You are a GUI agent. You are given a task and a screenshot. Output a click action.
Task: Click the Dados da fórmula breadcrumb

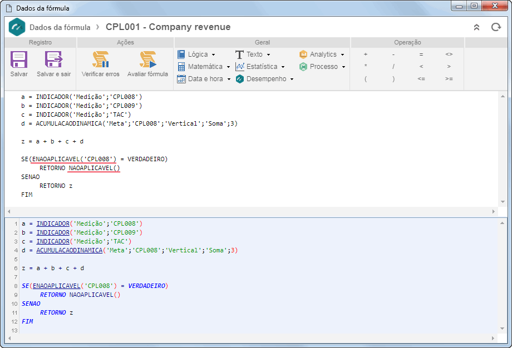[60, 27]
